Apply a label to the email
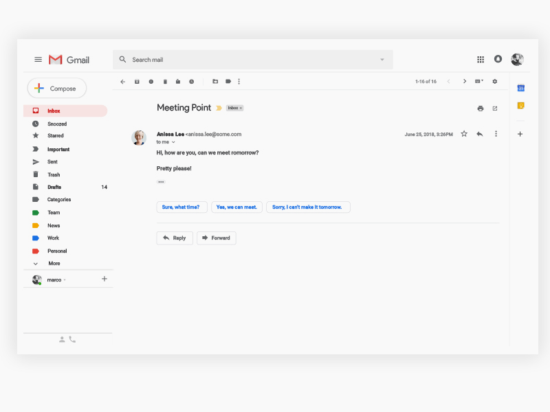Image resolution: width=550 pixels, height=412 pixels. click(228, 81)
